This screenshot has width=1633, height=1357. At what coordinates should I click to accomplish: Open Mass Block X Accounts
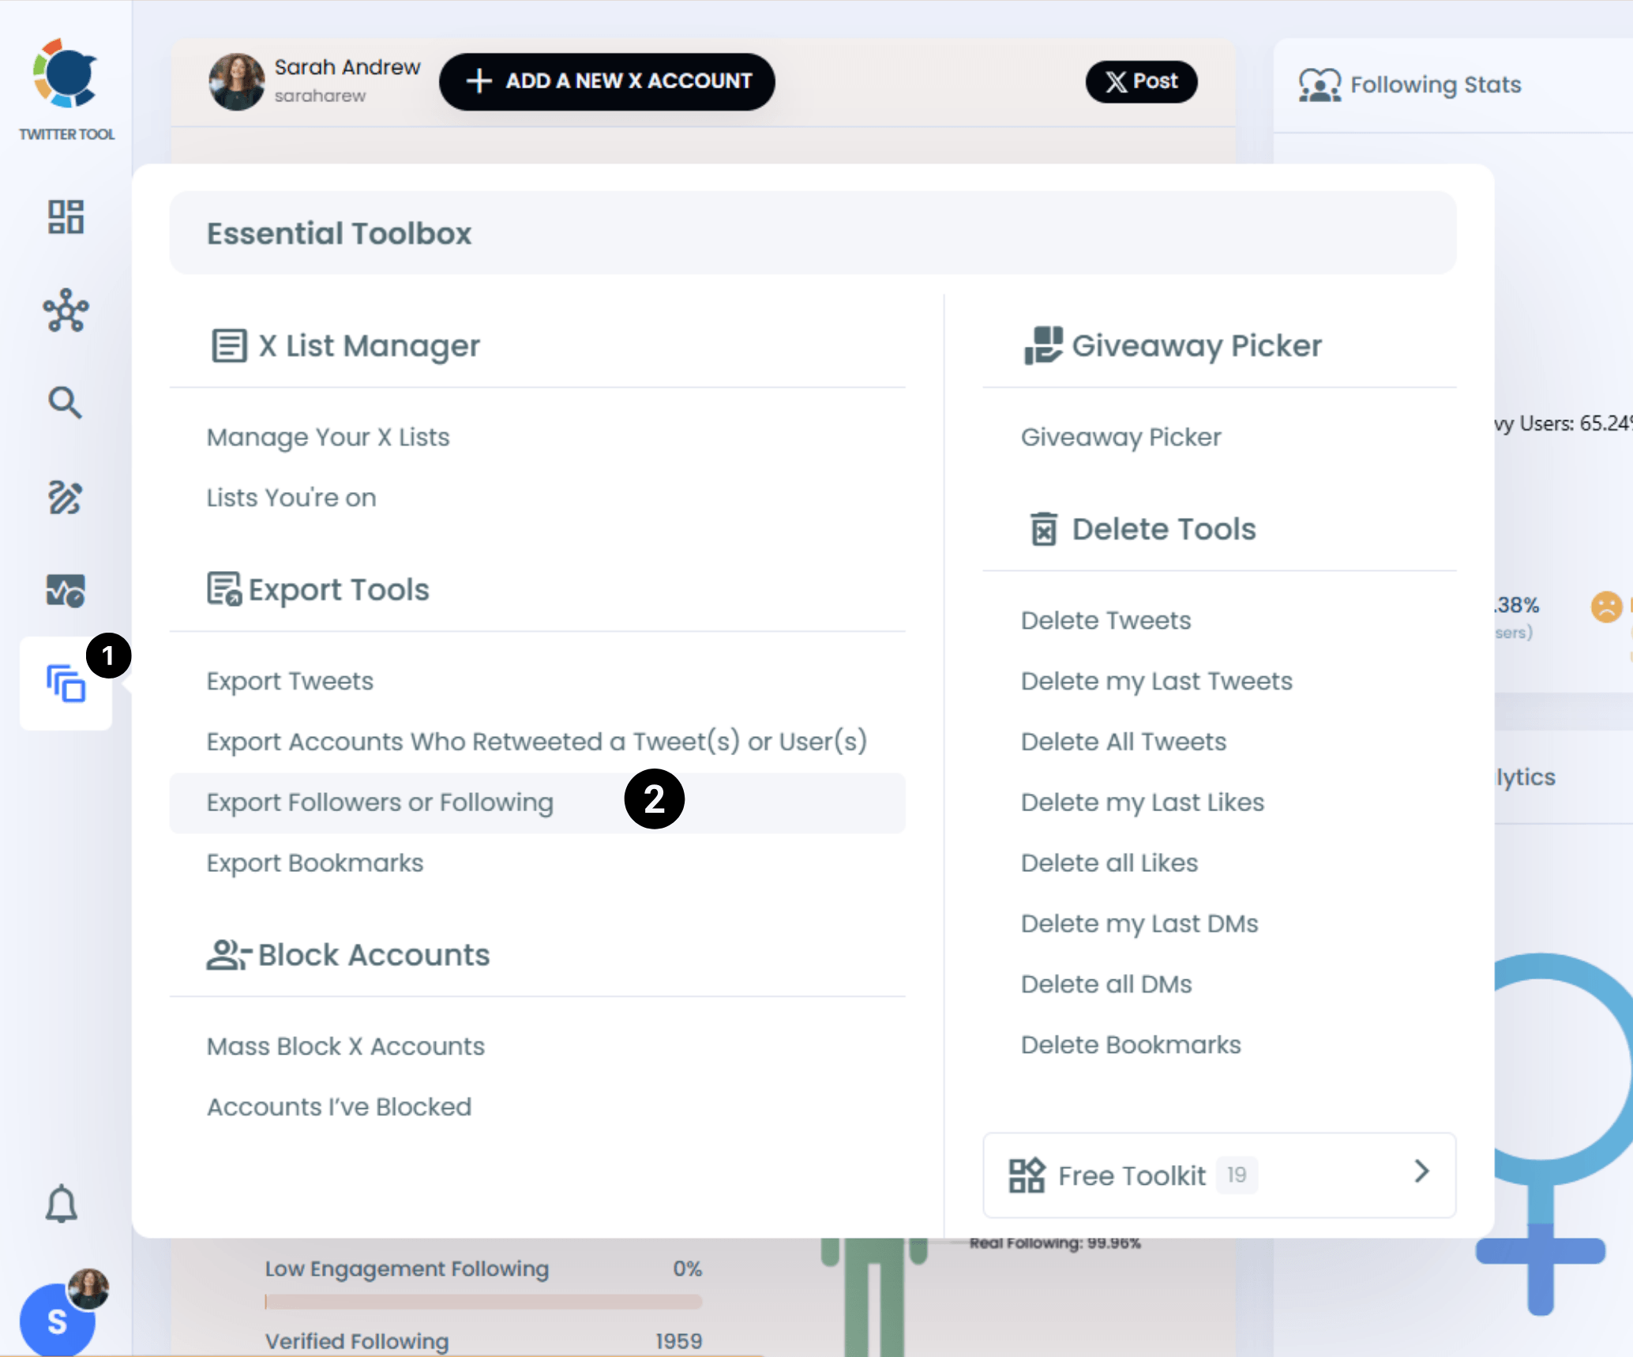pyautogui.click(x=345, y=1046)
